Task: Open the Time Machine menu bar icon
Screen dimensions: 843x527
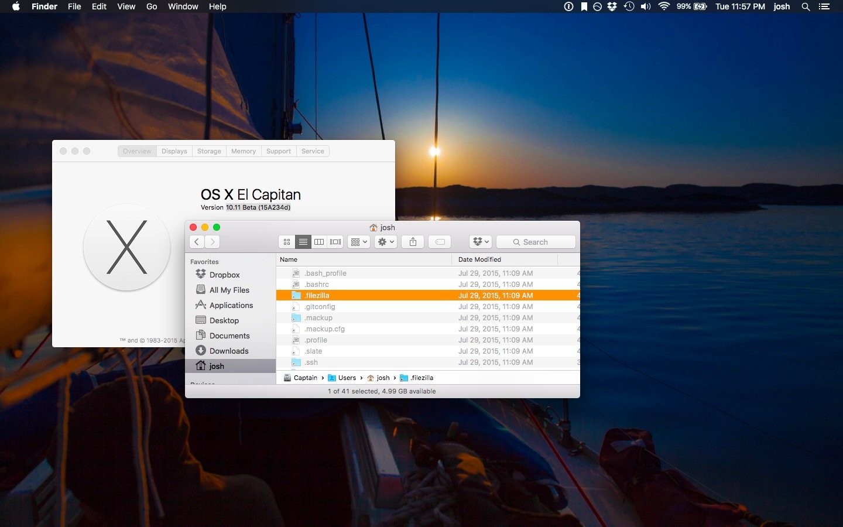Action: [x=629, y=6]
